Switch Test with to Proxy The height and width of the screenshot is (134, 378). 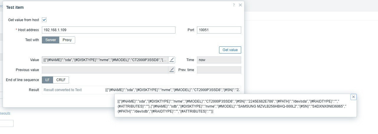coord(67,40)
